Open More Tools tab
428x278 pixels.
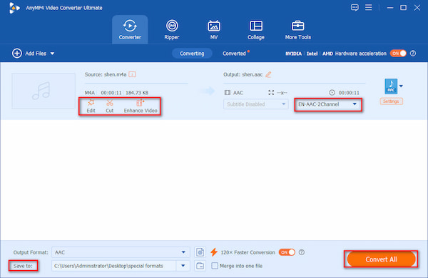297,29
